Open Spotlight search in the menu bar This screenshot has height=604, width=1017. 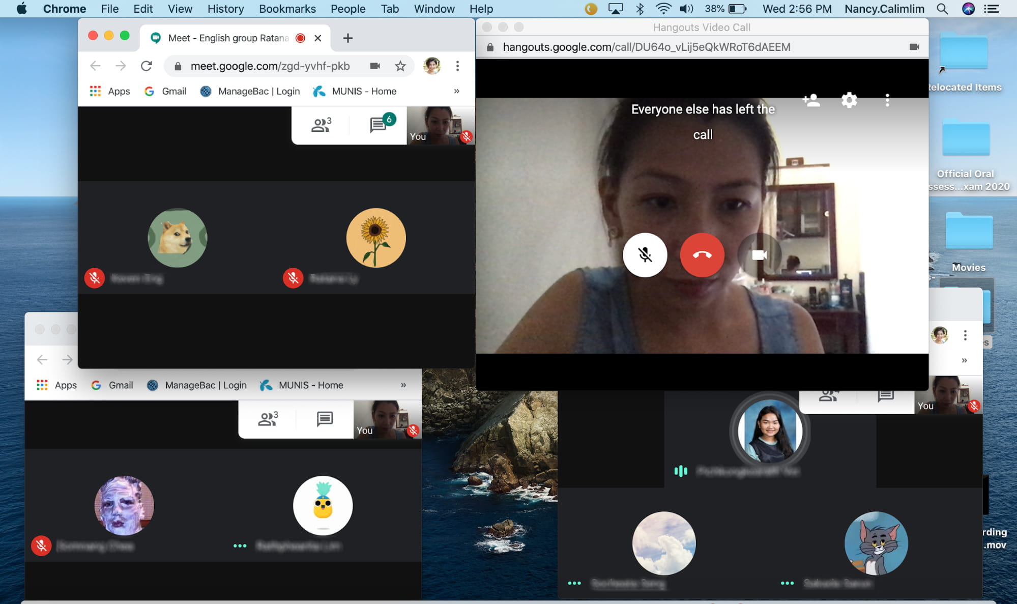tap(942, 9)
